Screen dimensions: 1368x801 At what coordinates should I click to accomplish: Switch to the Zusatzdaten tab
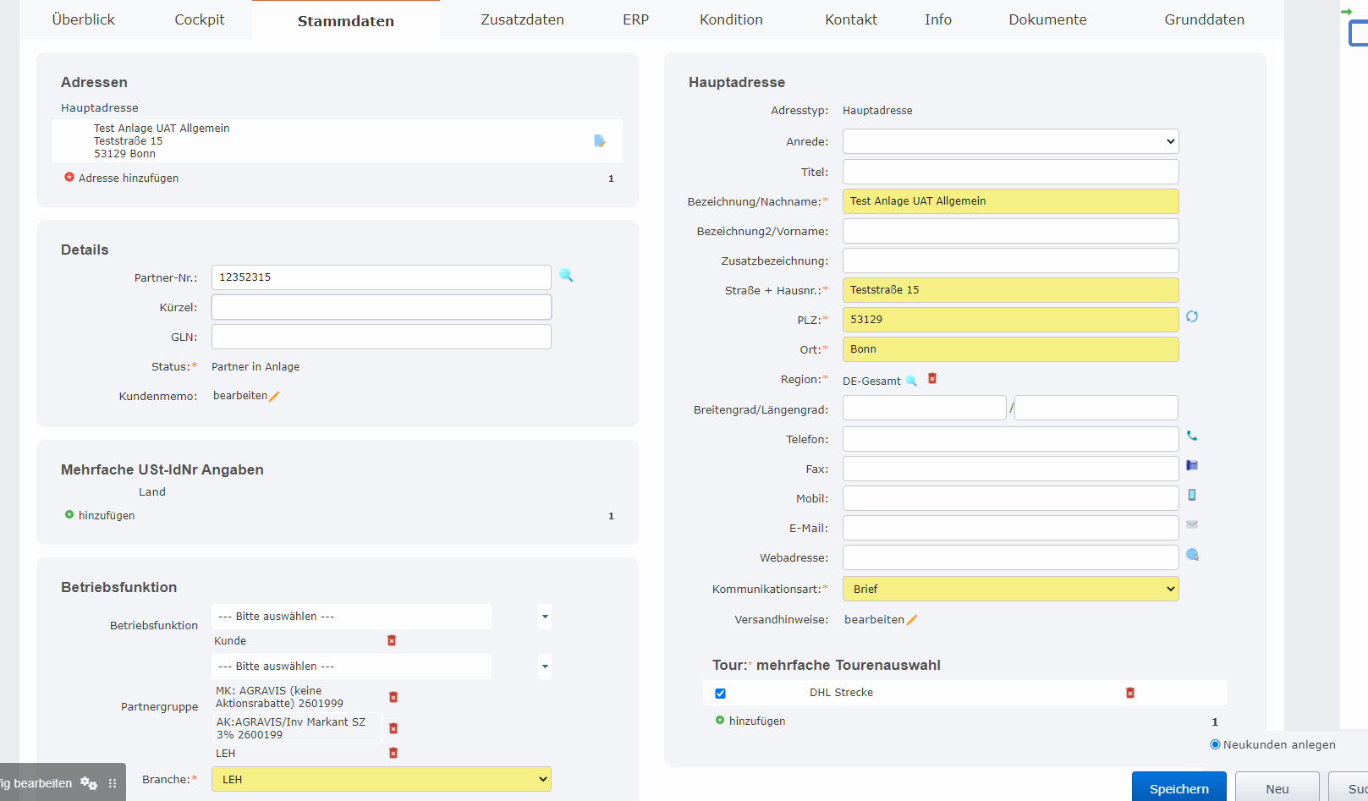coord(521,19)
